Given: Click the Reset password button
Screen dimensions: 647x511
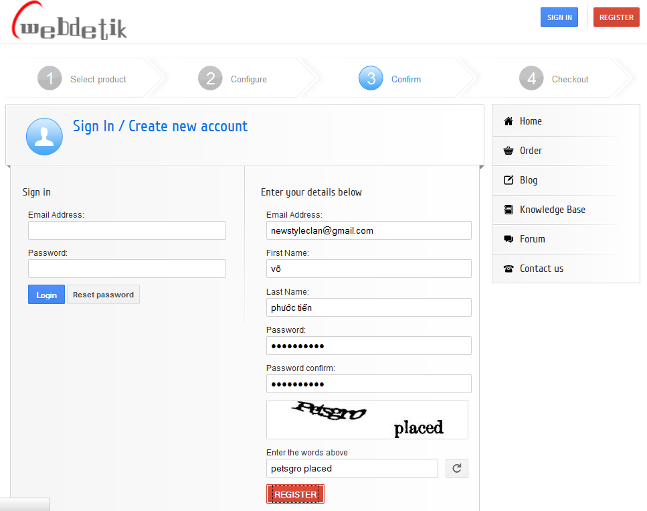Looking at the screenshot, I should click(103, 295).
